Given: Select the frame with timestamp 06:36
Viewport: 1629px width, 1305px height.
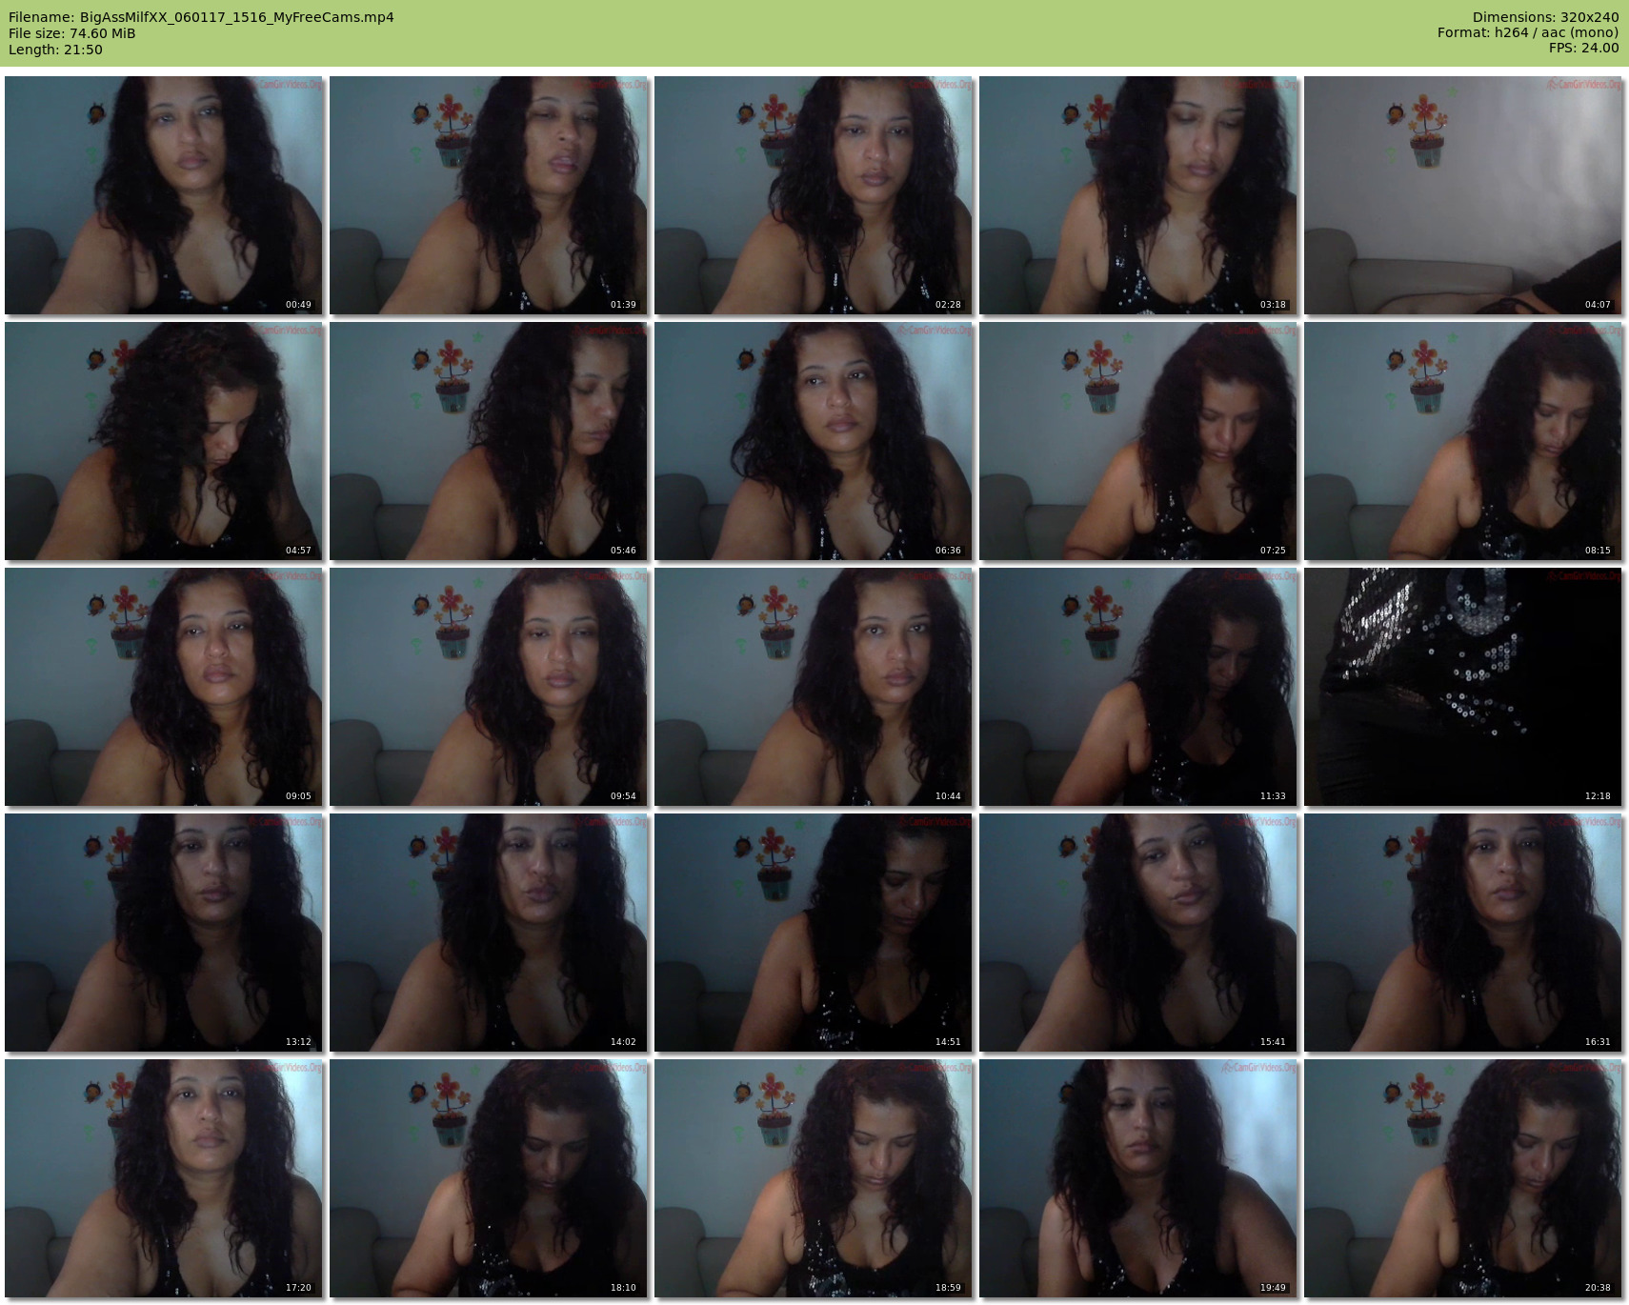Looking at the screenshot, I should (x=814, y=441).
